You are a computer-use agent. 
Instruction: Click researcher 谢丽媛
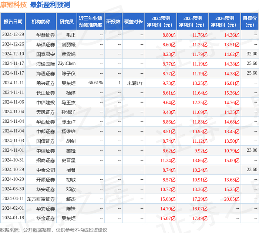tap(68, 45)
